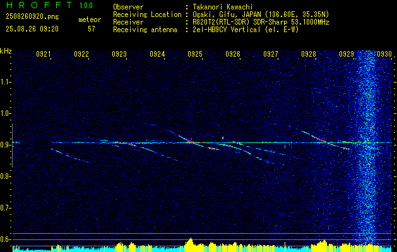
Task: Click the 0.6 kHz axis value
Action: (x=5, y=239)
